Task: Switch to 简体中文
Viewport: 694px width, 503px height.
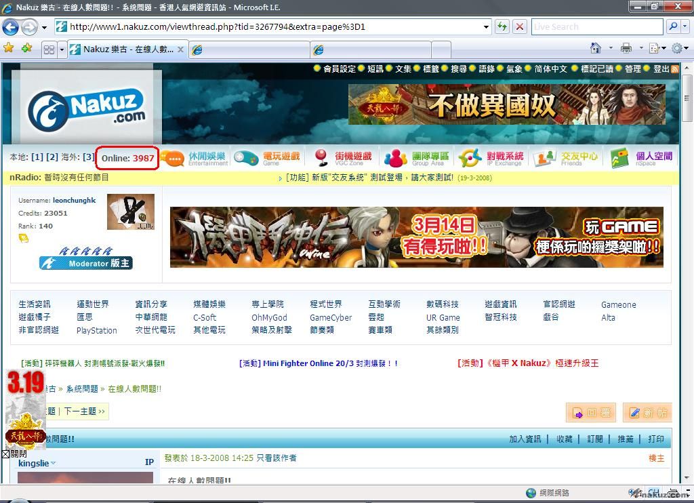Action: pos(550,68)
